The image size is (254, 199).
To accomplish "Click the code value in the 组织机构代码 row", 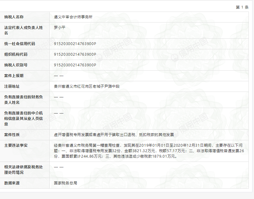I will tap(75, 54).
